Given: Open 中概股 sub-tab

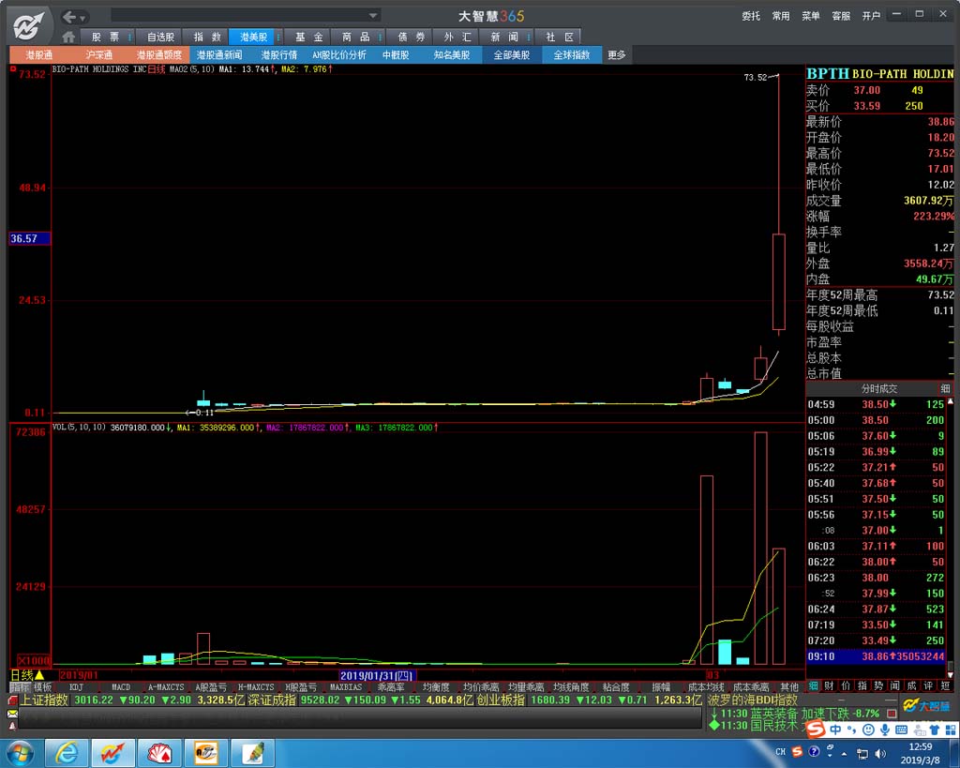Looking at the screenshot, I should tap(396, 55).
